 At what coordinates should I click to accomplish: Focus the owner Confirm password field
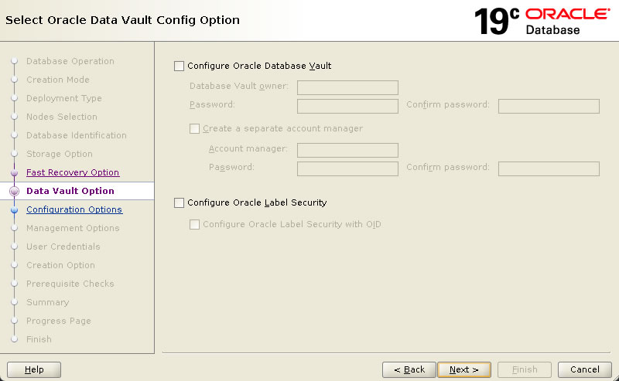549,106
